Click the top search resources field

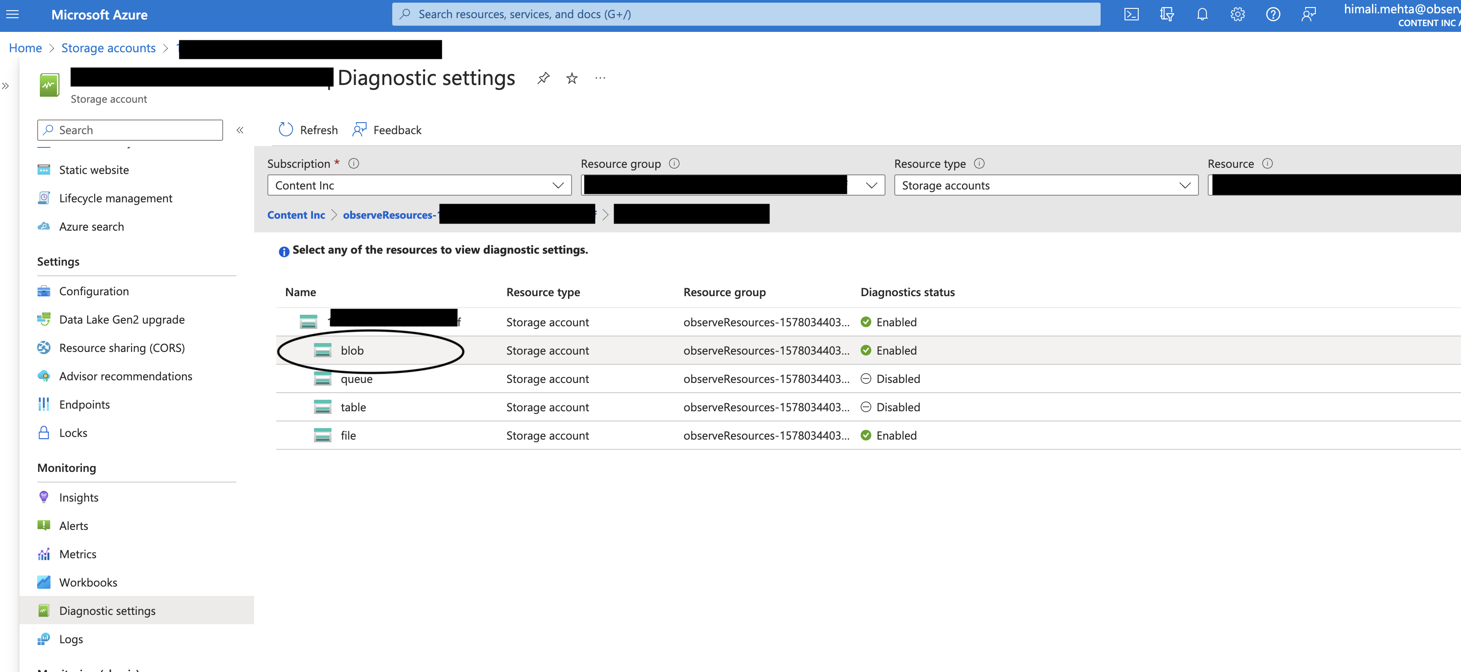745,15
